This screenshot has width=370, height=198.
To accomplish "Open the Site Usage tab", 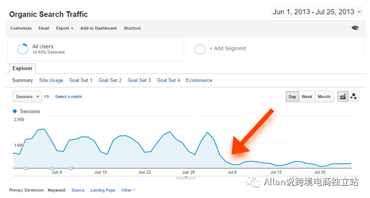I will [x=51, y=80].
